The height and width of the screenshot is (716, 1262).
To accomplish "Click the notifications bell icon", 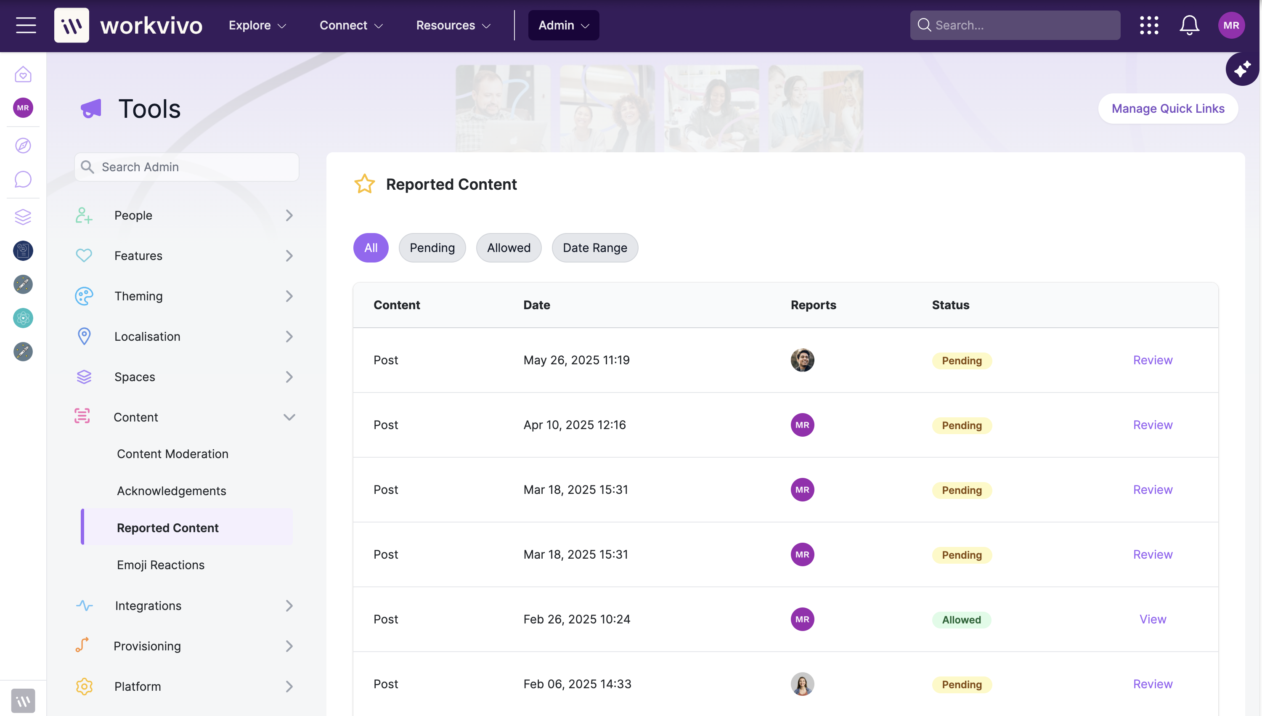I will 1189,25.
